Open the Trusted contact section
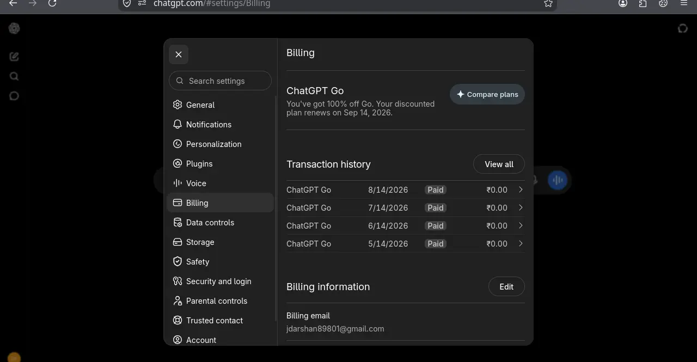697x362 pixels. click(x=220, y=321)
